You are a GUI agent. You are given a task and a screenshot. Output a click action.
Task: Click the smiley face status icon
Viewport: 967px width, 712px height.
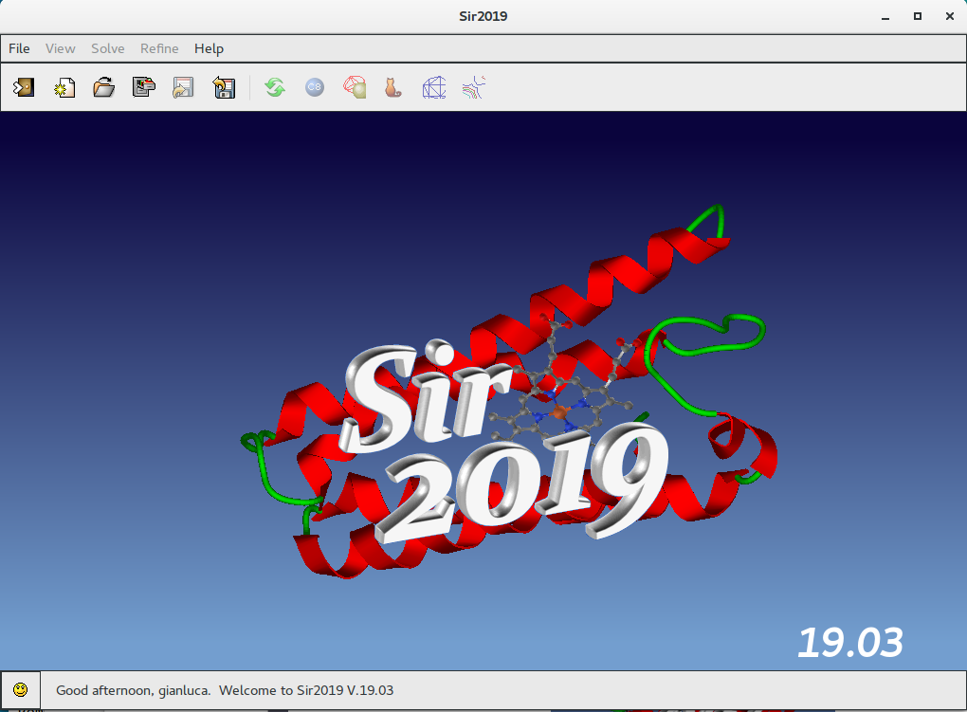coord(20,690)
